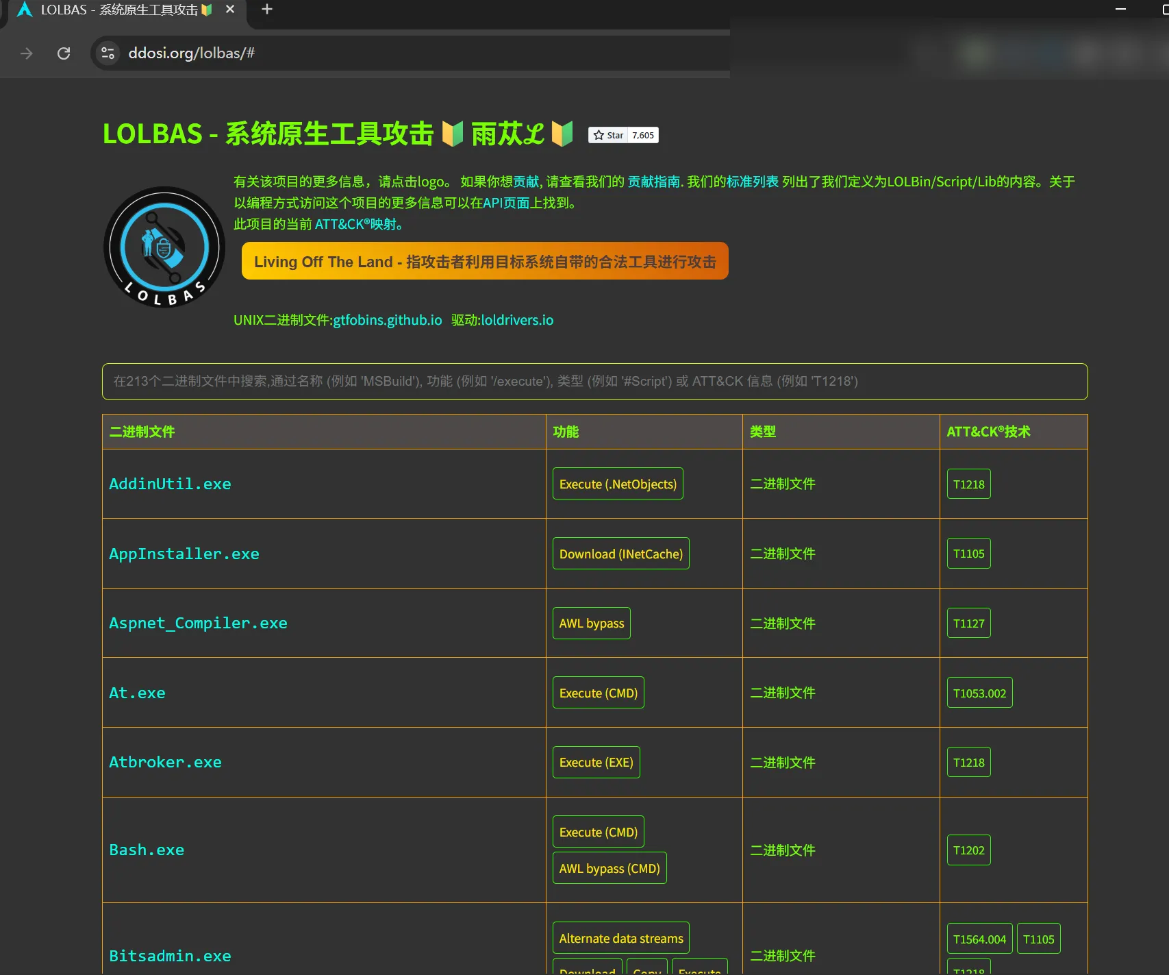Click the GitHub Star button
Screen dimensions: 1169x975
point(608,136)
